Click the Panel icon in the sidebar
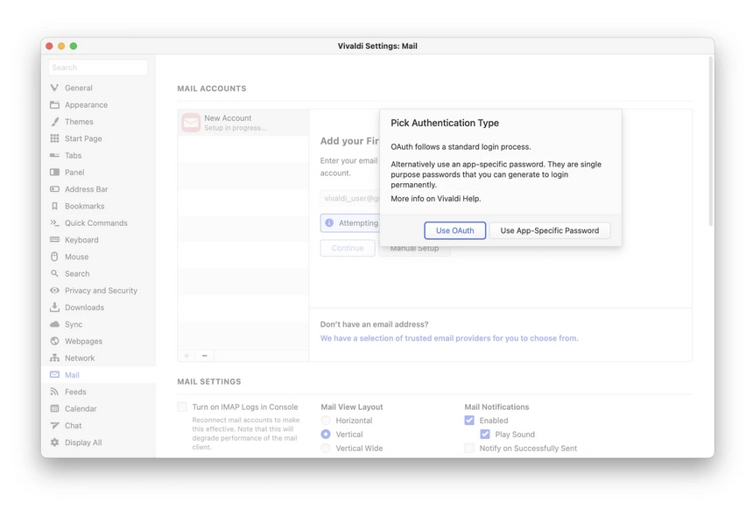The image size is (753, 516). pos(54,172)
